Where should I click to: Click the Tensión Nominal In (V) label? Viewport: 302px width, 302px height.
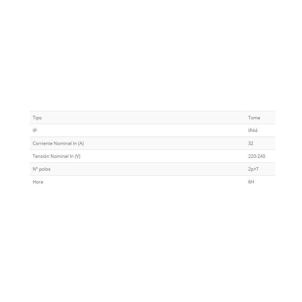[56, 156]
